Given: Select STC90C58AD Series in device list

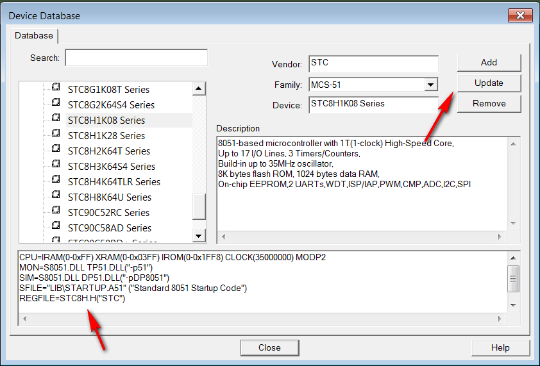Looking at the screenshot, I should coord(110,228).
